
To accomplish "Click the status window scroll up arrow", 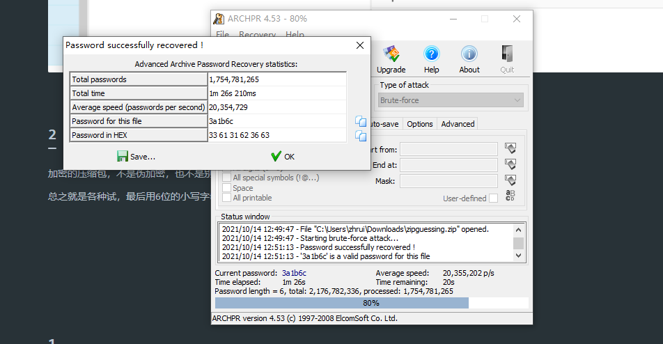I will click(x=518, y=230).
